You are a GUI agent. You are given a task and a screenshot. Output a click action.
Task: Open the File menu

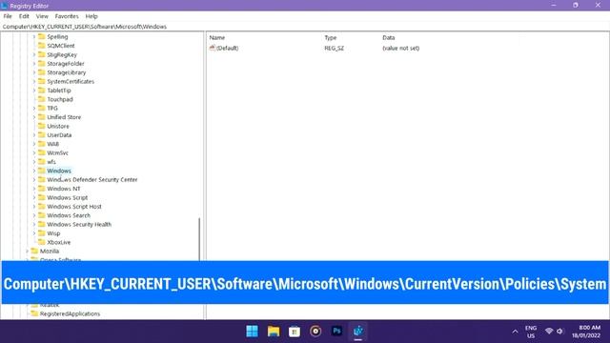tap(8, 16)
